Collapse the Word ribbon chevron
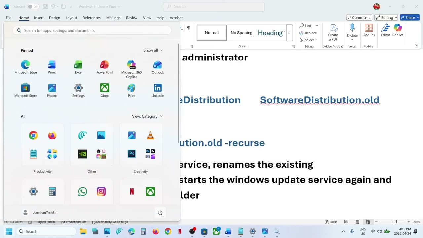 tap(417, 45)
